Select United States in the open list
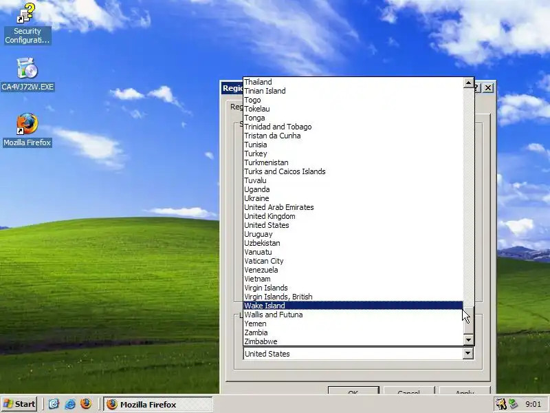The width and height of the screenshot is (550, 413). [x=353, y=225]
